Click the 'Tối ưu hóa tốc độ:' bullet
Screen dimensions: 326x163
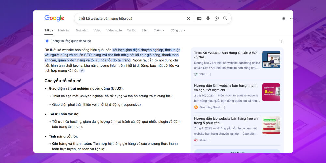tap(64, 114)
